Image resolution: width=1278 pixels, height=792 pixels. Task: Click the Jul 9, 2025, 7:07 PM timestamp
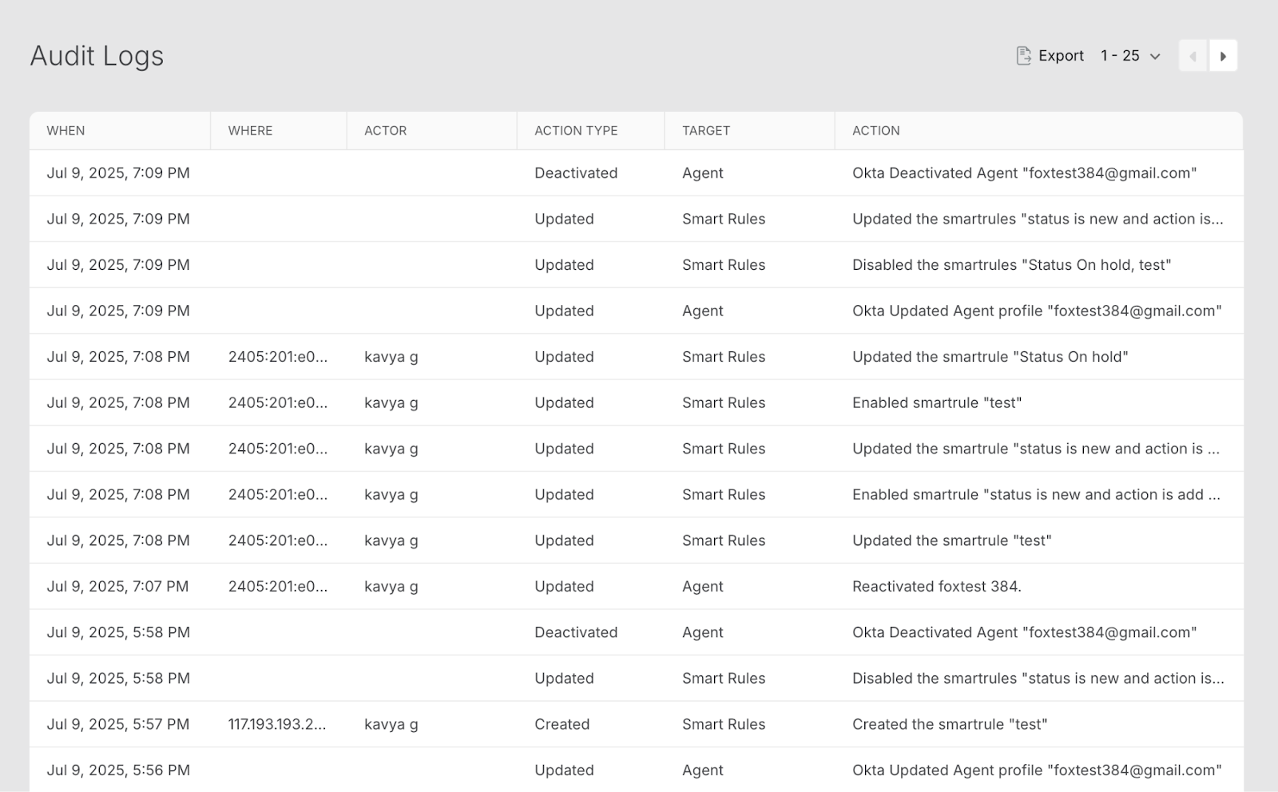[117, 587]
